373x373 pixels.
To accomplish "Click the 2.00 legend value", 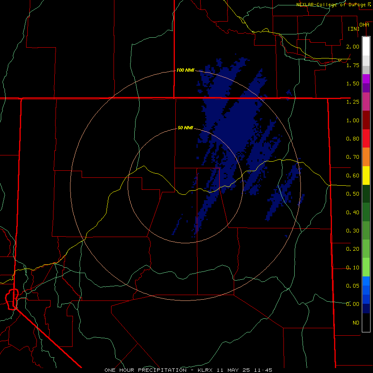I will (353, 46).
